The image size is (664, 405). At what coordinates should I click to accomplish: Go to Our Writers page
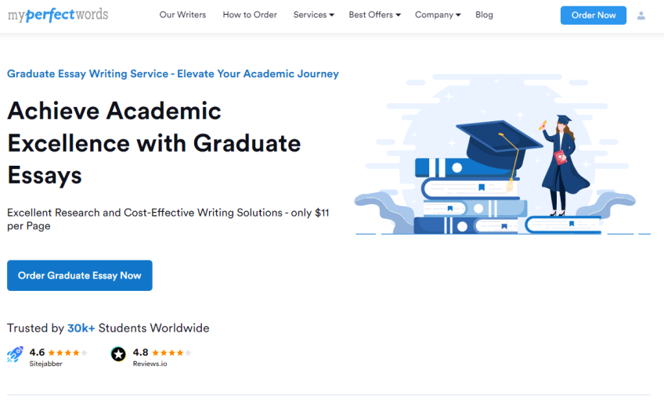click(182, 15)
